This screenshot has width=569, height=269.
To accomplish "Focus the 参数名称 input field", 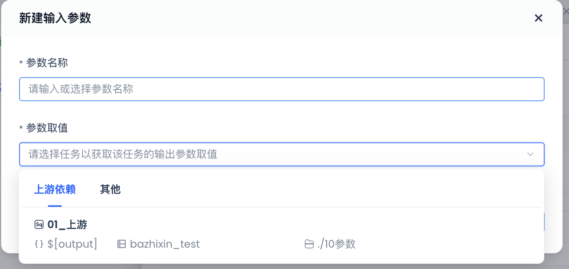I will click(282, 89).
